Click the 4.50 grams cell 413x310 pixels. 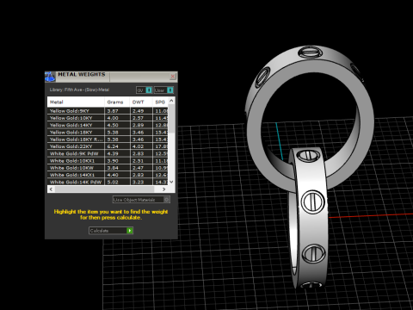click(x=117, y=125)
